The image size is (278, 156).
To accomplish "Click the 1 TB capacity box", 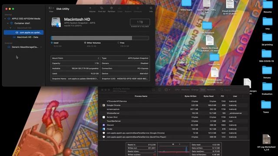I will pos(140,22).
